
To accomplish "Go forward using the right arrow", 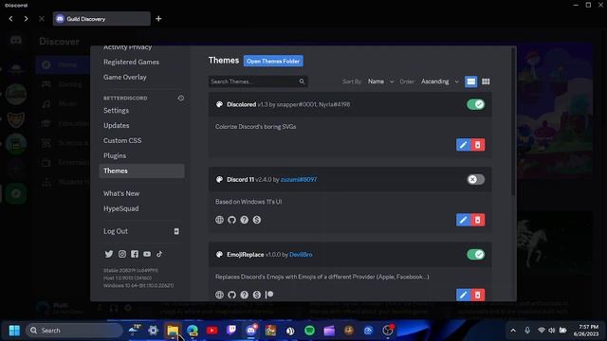I will click(x=26, y=19).
